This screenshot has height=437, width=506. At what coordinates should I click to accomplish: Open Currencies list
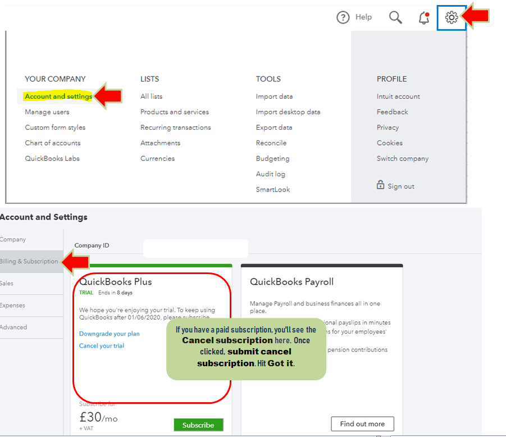(x=157, y=158)
